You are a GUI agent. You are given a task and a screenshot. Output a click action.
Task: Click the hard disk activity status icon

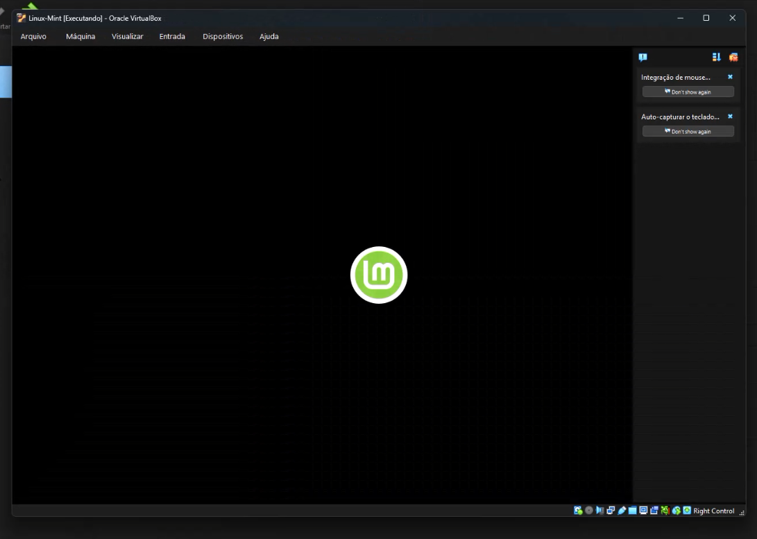[x=578, y=511]
